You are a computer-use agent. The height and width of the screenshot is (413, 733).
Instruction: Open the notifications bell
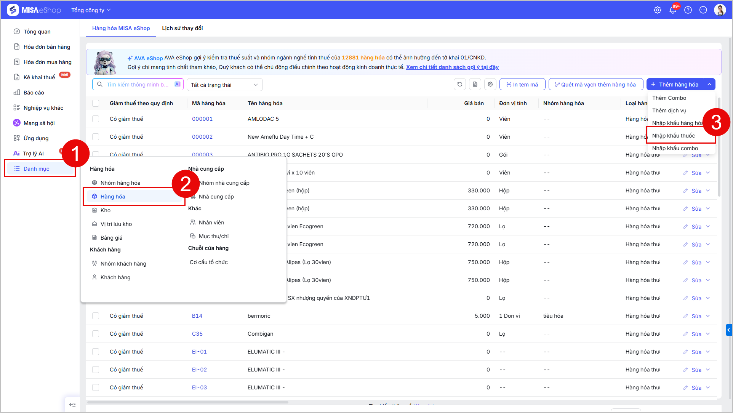tap(673, 10)
